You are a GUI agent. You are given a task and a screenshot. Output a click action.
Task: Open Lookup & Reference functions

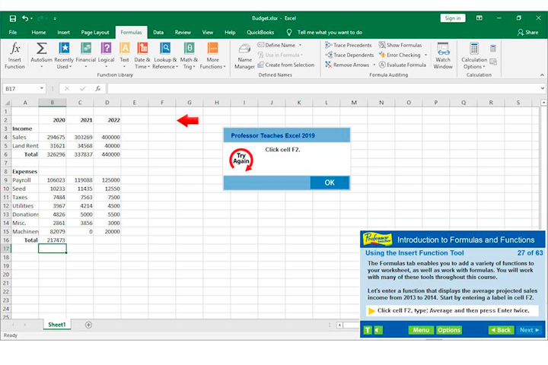(165, 56)
